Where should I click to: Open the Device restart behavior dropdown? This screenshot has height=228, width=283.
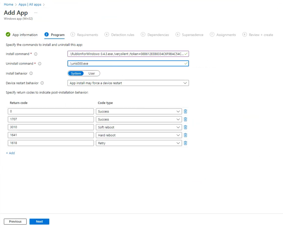185,83
